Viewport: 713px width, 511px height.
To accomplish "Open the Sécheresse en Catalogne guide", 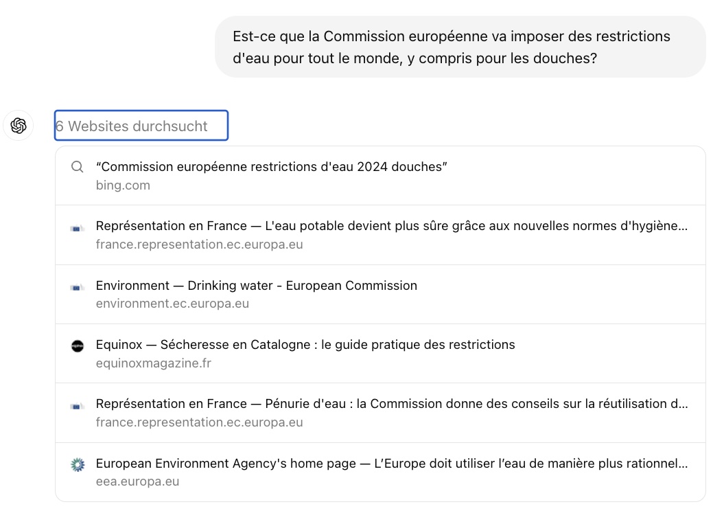I will click(306, 344).
